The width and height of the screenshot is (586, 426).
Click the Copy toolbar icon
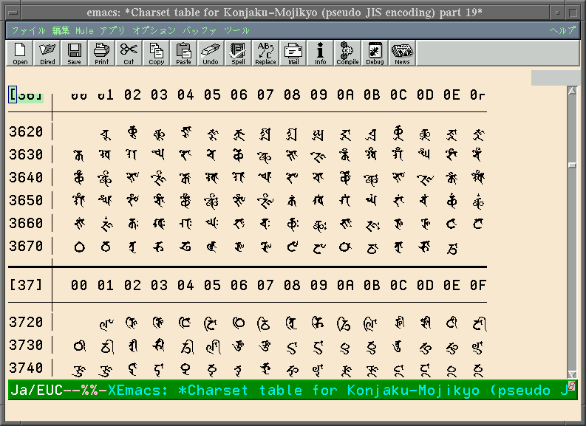(x=156, y=53)
